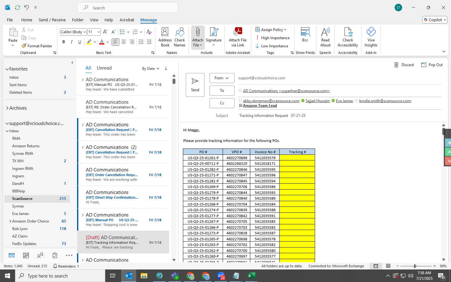Mark message Low Importance
This screenshot has height=282, width=451.
[x=272, y=46]
